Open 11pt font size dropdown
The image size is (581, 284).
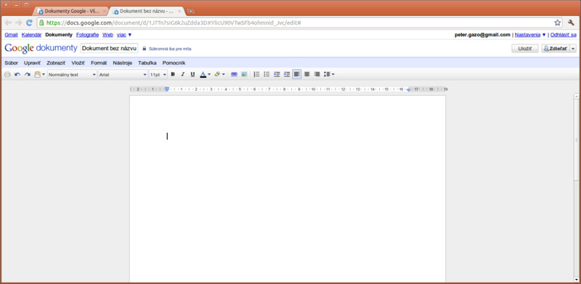[158, 75]
